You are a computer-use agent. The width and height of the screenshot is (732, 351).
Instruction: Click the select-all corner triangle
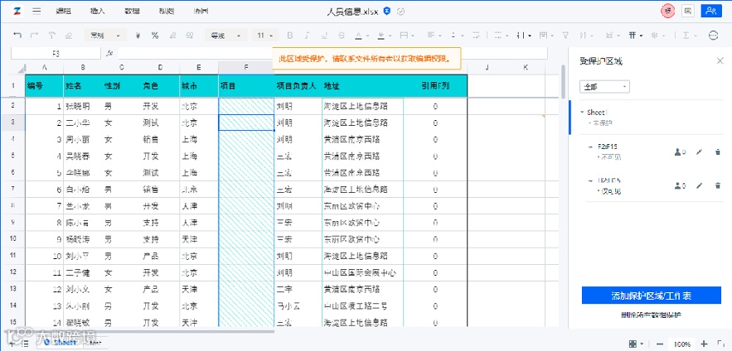[x=22, y=69]
